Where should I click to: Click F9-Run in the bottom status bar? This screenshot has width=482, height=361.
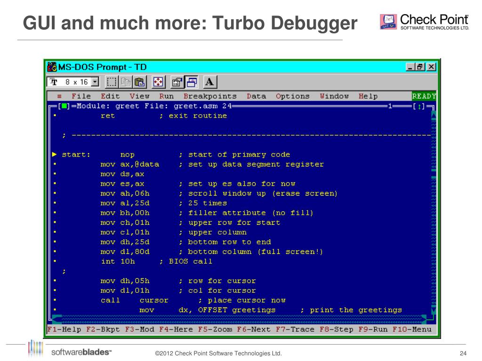pos(373,330)
